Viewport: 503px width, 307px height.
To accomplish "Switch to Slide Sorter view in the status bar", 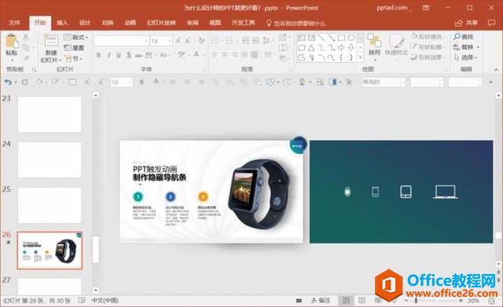I will [x=362, y=301].
